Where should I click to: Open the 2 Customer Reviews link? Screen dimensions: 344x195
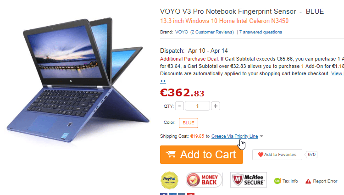pyautogui.click(x=212, y=32)
